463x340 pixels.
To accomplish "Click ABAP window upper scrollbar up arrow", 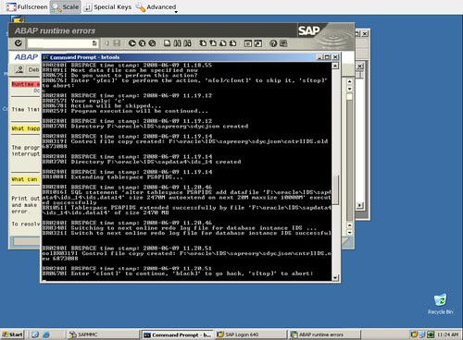I will (349, 81).
